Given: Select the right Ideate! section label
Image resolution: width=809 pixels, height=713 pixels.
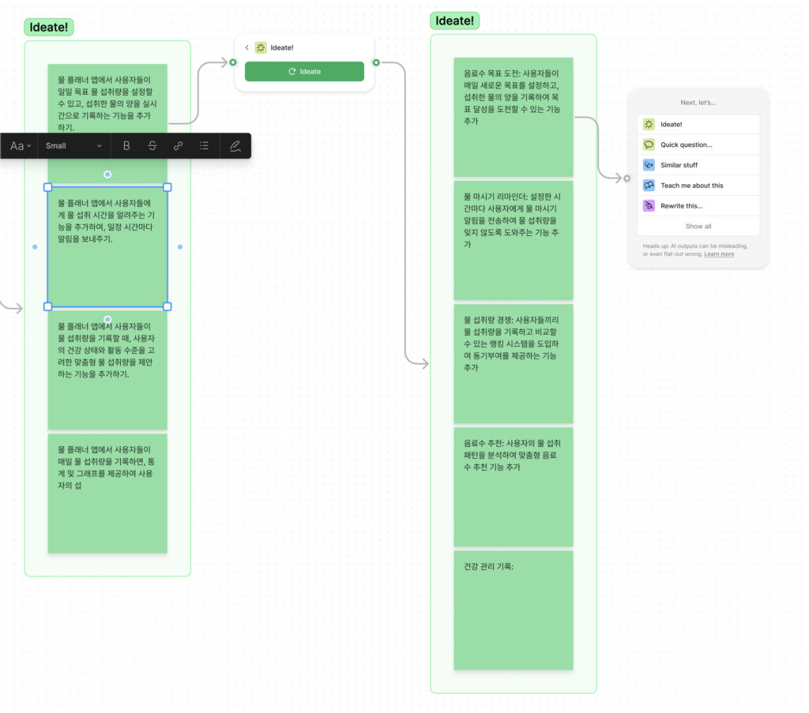Looking at the screenshot, I should pos(454,21).
